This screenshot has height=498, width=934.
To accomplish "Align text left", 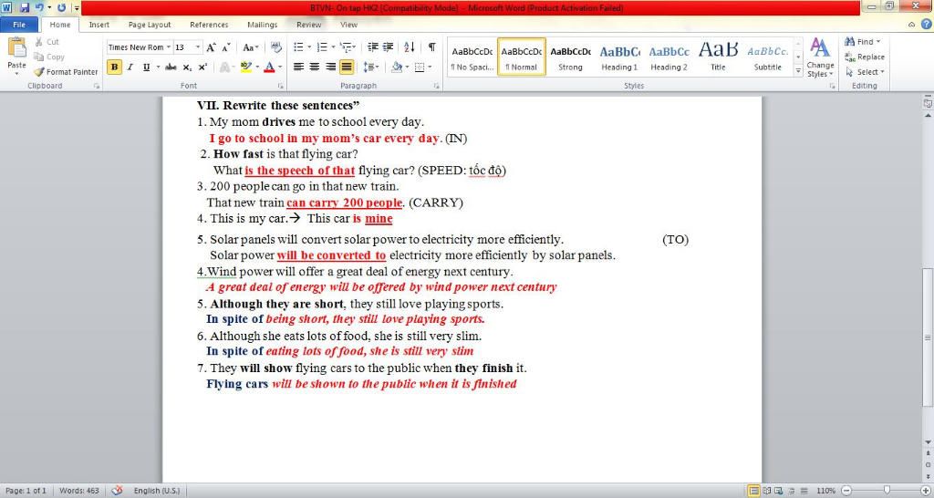I will click(298, 67).
